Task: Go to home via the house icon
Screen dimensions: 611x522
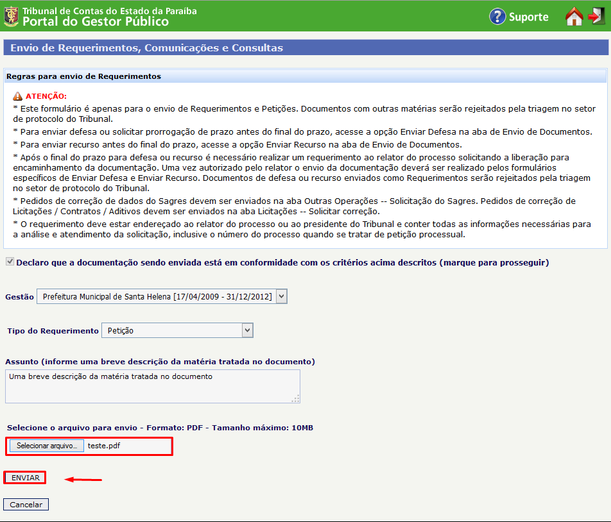Action: coord(574,17)
